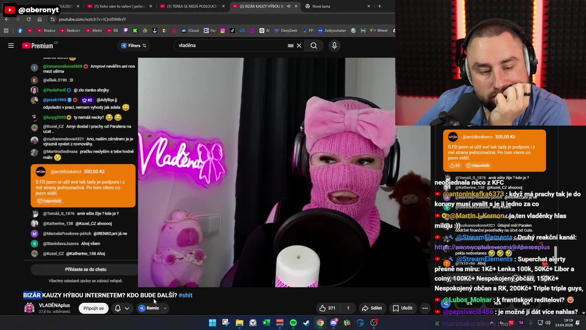Save the video with Uložit button
Image resolution: width=586 pixels, height=330 pixels.
coord(403,308)
